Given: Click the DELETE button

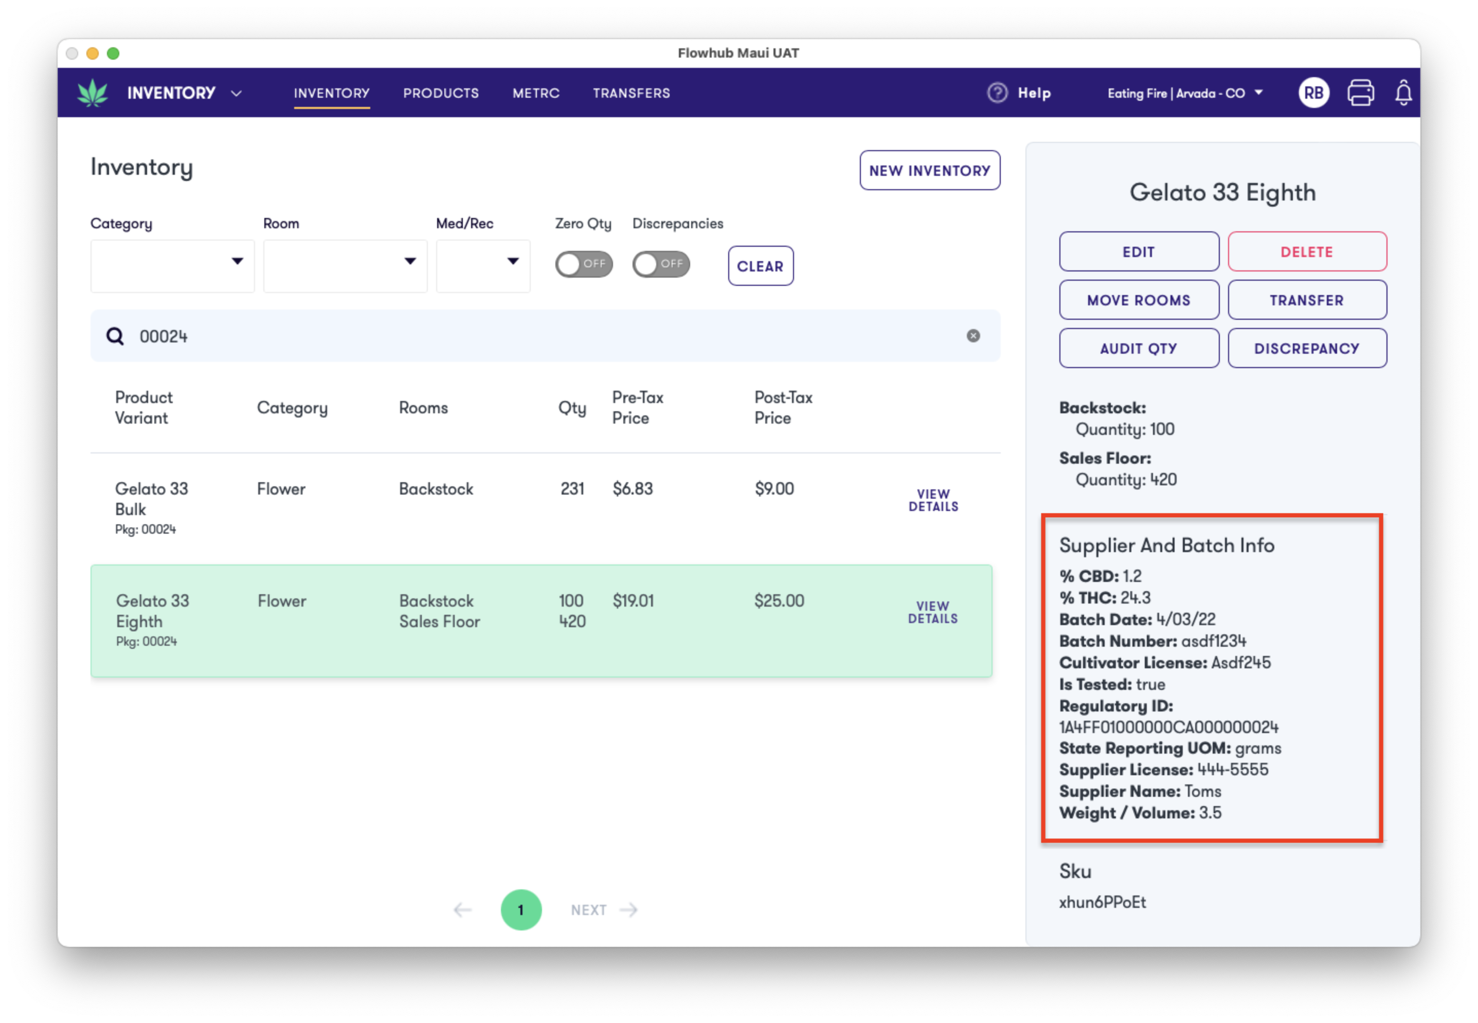Looking at the screenshot, I should (x=1307, y=252).
